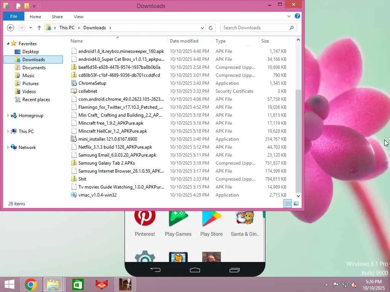Open ChromeSetup application file
Viewport: 390px width, 292px height.
pyautogui.click(x=92, y=83)
